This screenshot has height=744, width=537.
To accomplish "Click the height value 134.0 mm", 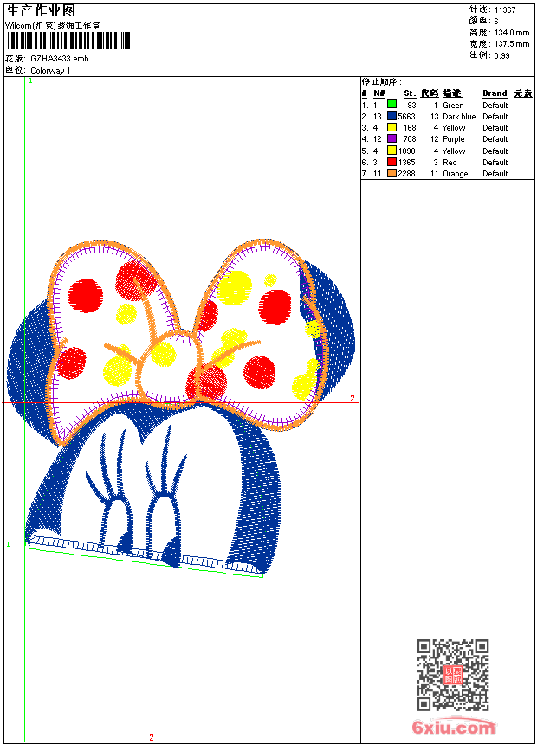I will 512,33.
